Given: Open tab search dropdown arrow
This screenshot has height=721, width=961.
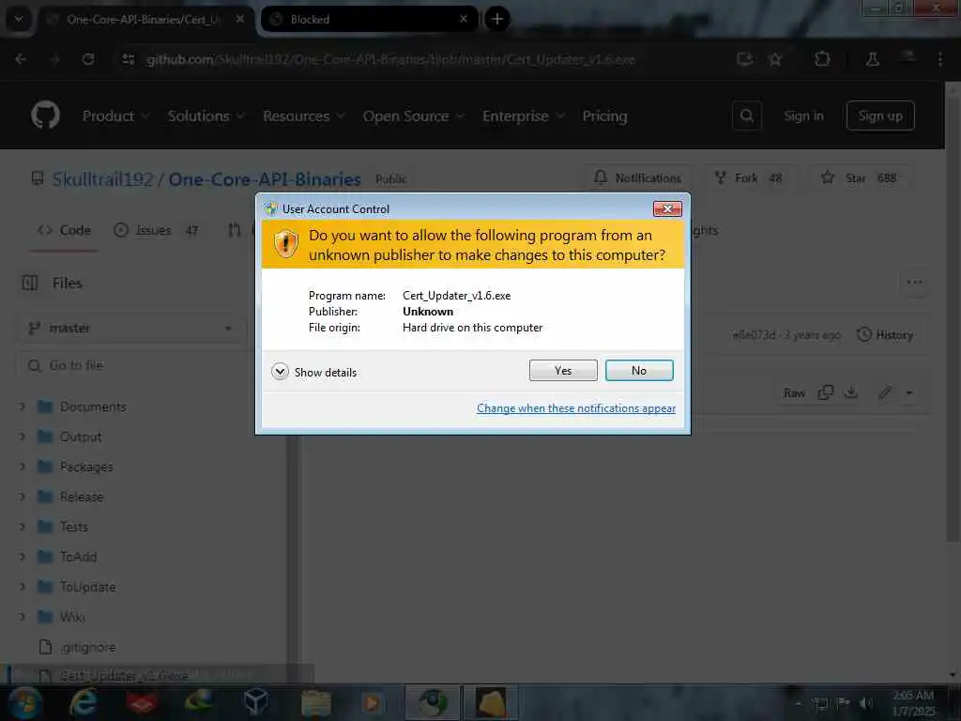Looking at the screenshot, I should pyautogui.click(x=19, y=19).
